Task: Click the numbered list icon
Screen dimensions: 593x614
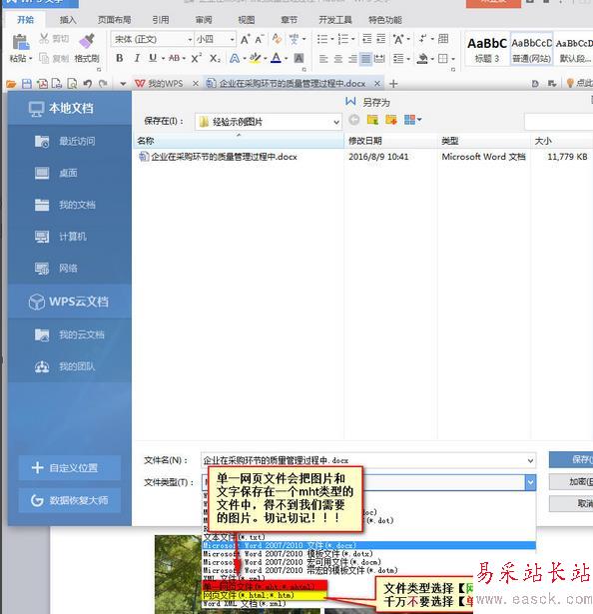Action: pyautogui.click(x=343, y=39)
